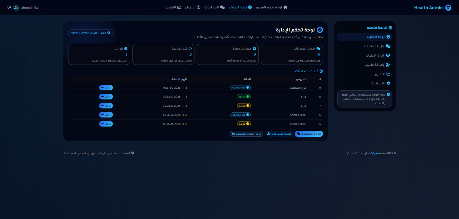
Task: Click the group icon beside إدارة الأطباء
Action: [388, 55]
